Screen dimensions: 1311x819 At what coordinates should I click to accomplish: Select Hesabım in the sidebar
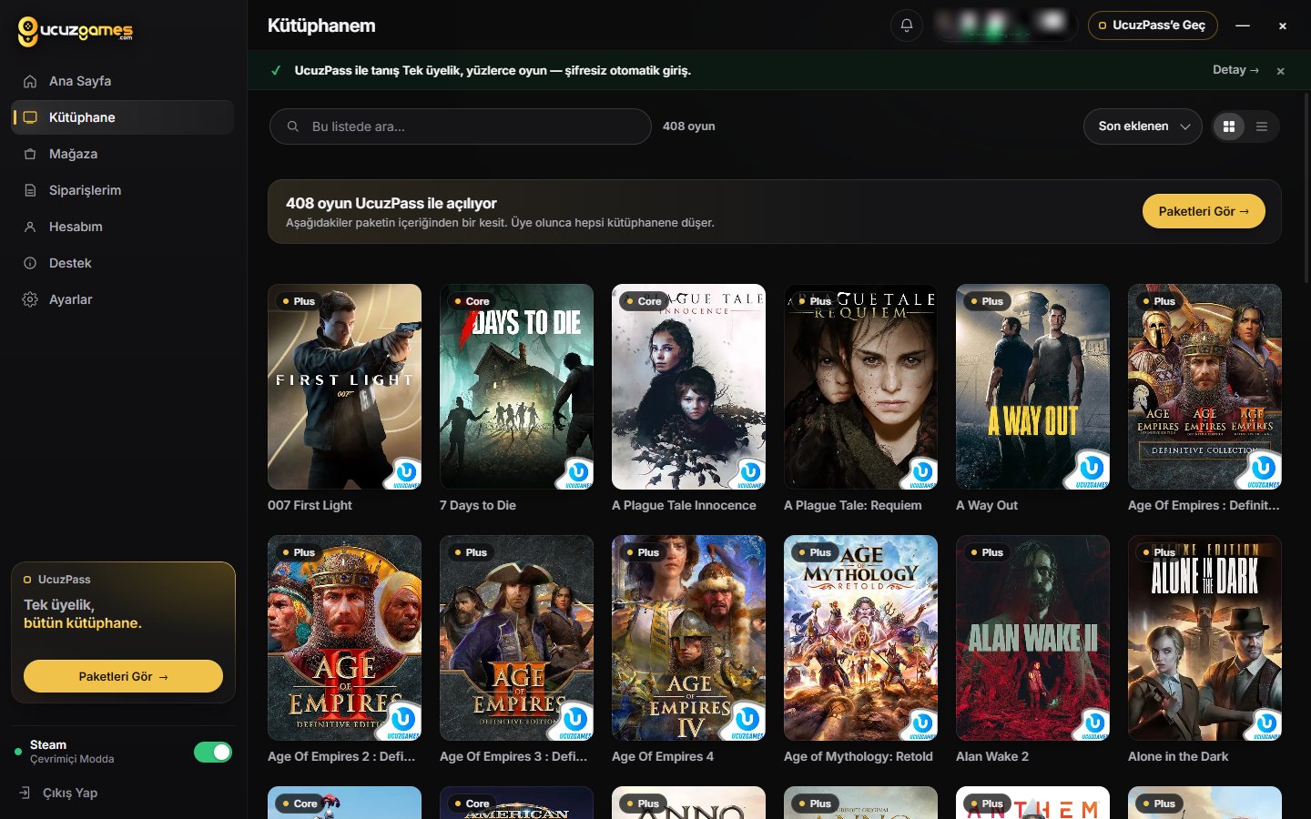[122, 227]
